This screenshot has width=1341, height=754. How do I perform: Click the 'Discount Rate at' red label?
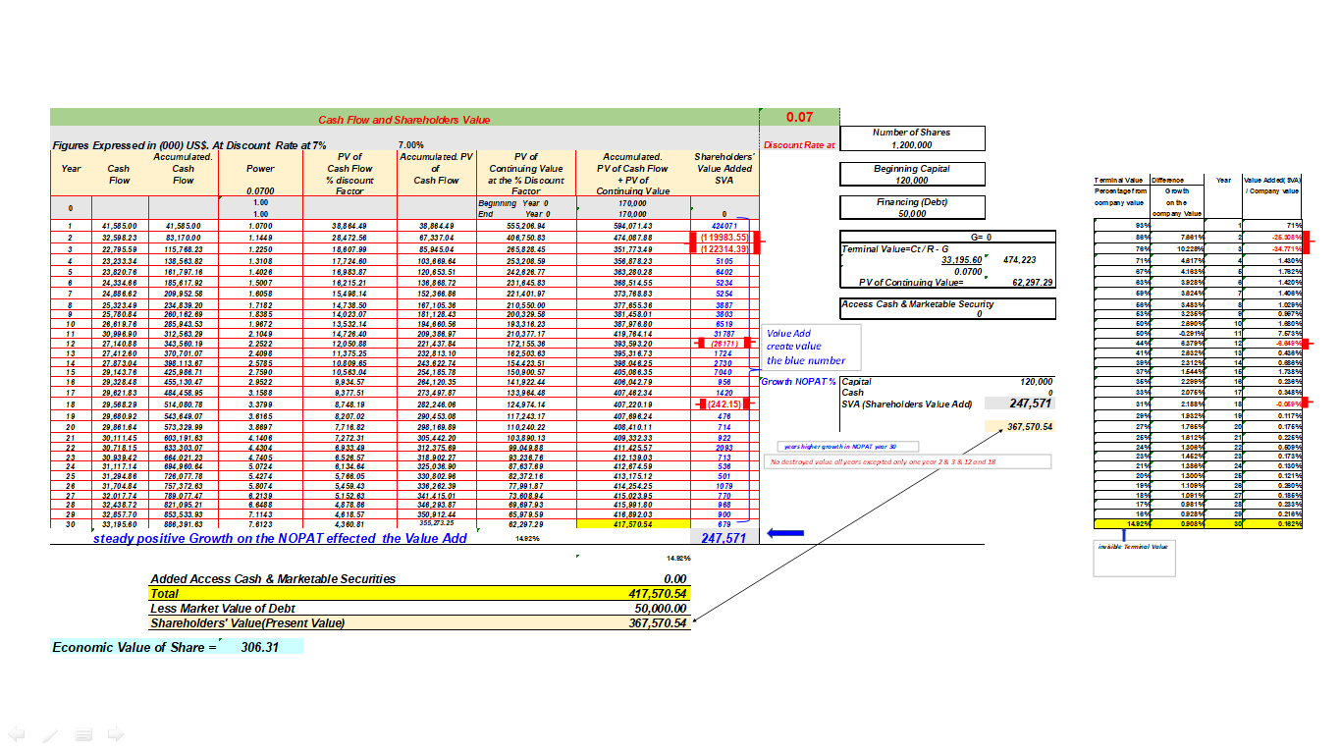[x=799, y=145]
